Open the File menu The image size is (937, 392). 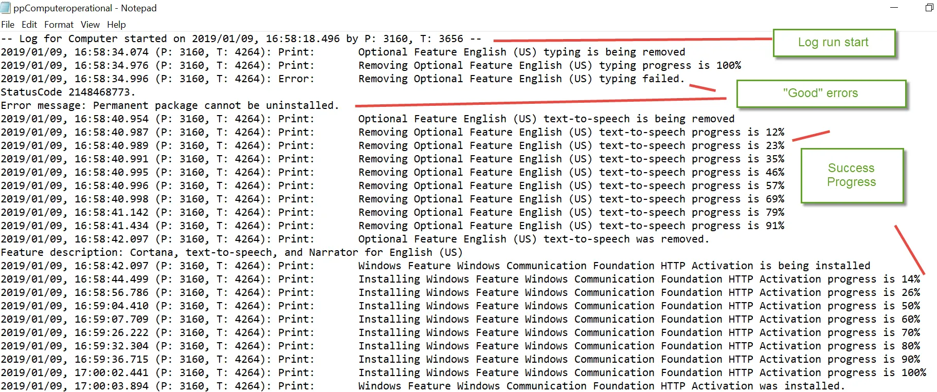pyautogui.click(x=8, y=24)
